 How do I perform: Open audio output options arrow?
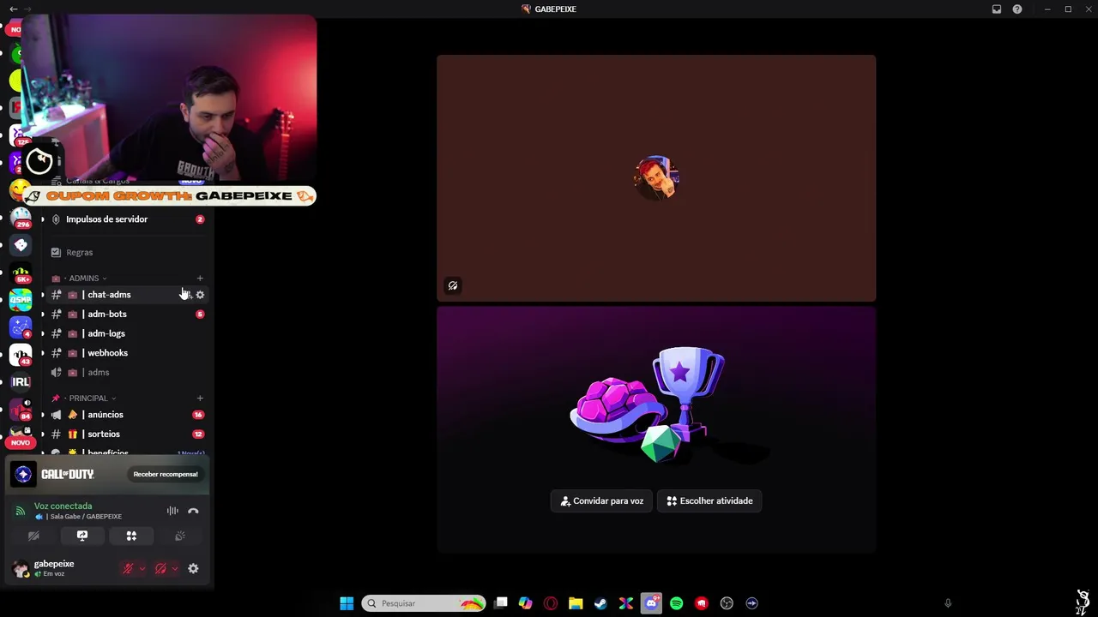175,568
